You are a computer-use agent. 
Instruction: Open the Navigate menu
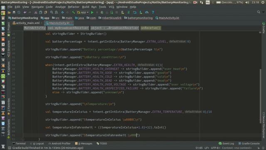(x=37, y=7)
